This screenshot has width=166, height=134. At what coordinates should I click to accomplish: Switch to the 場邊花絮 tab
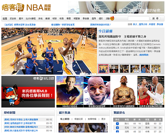point(79,119)
